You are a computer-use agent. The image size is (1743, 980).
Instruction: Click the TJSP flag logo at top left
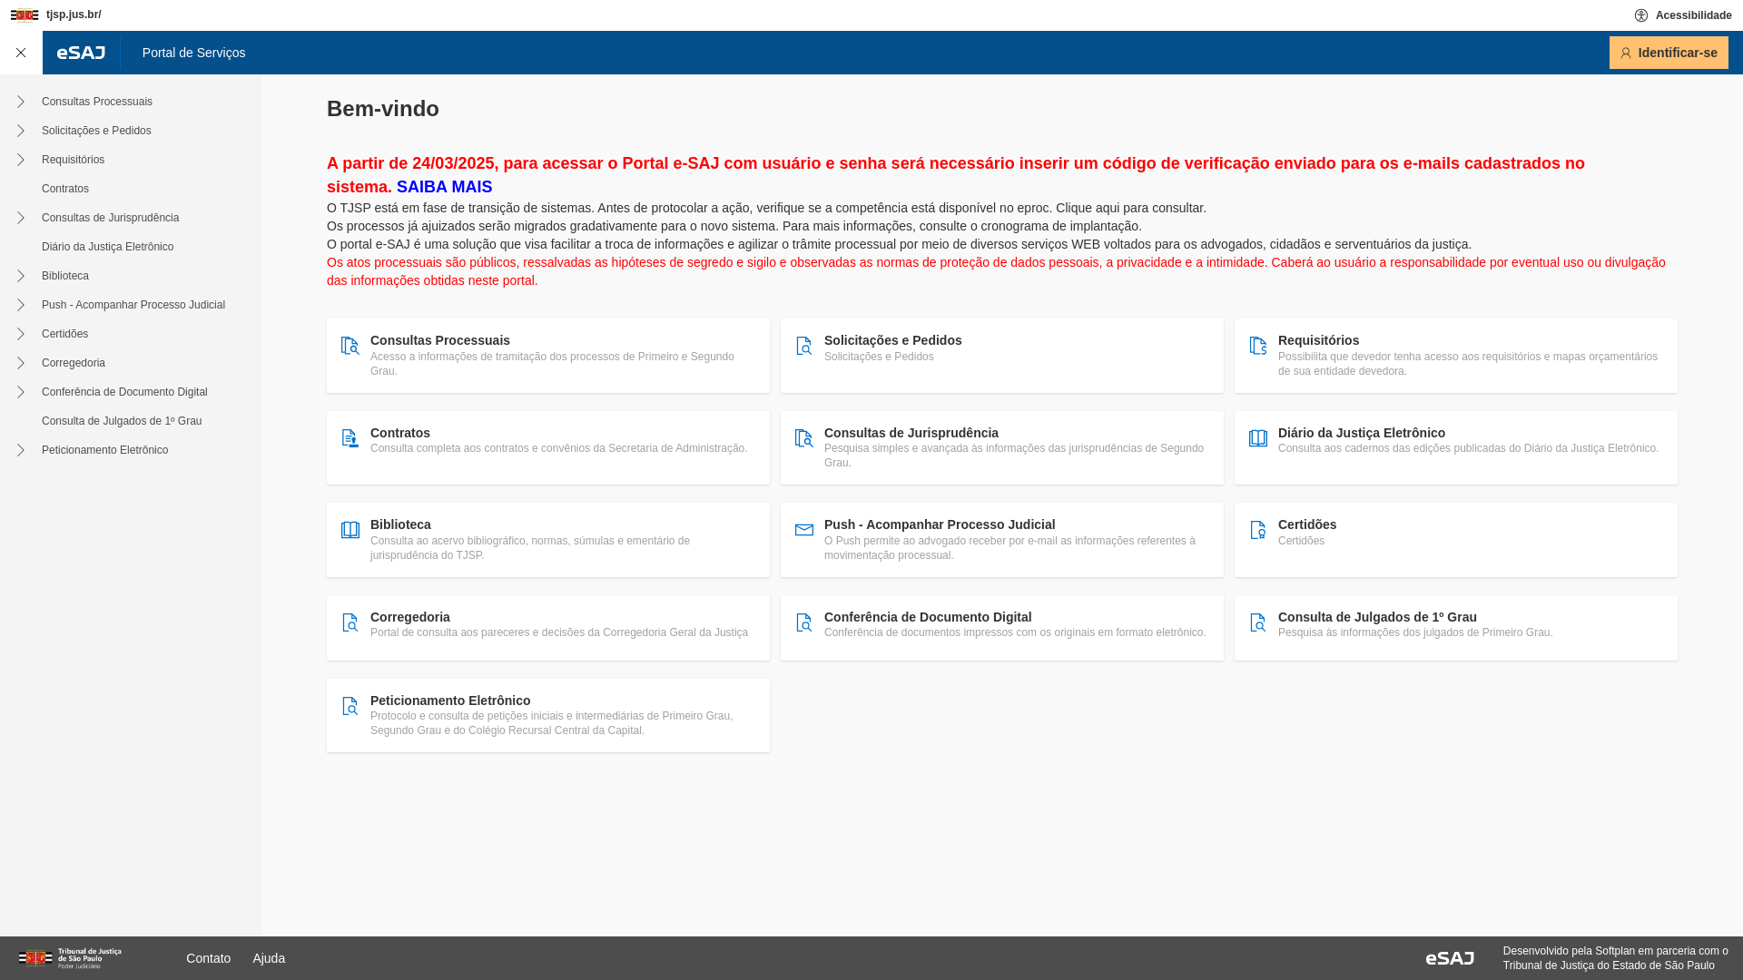pos(25,15)
